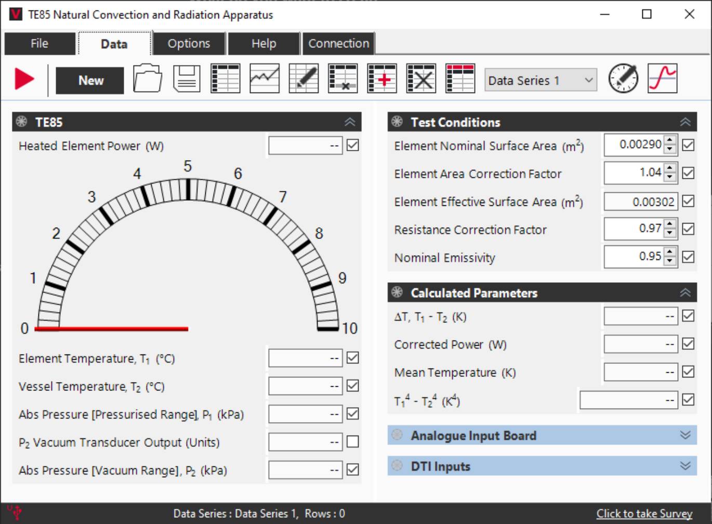Increase the Resistance Correction Factor value

(670, 224)
